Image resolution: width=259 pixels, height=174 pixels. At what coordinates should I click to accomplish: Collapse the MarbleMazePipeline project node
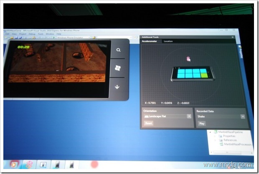tap(210, 132)
